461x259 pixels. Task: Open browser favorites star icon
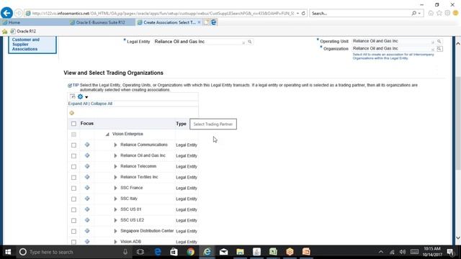tap(439, 13)
